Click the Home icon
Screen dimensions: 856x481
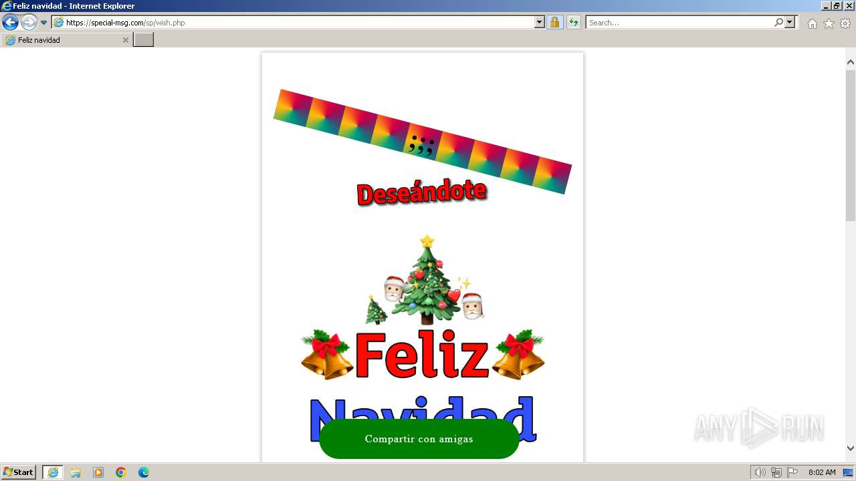812,23
